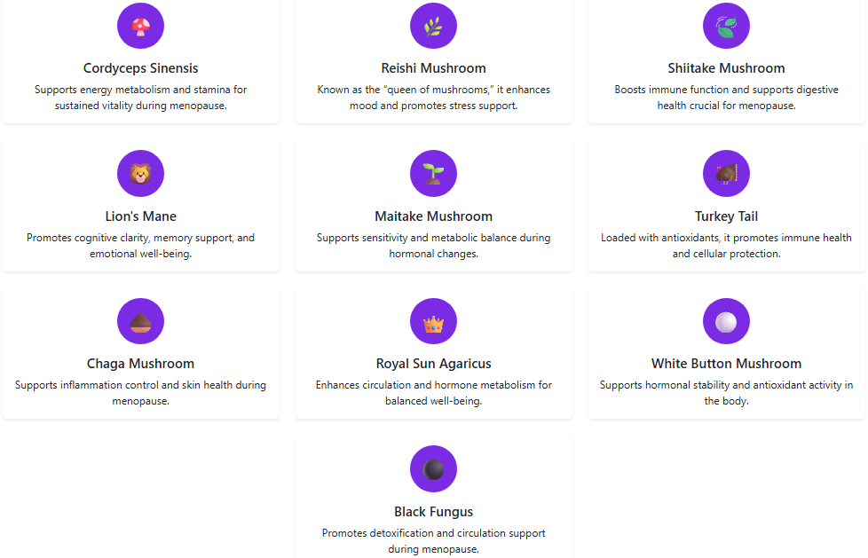Select the Reishi Mushroom heading

click(x=433, y=68)
